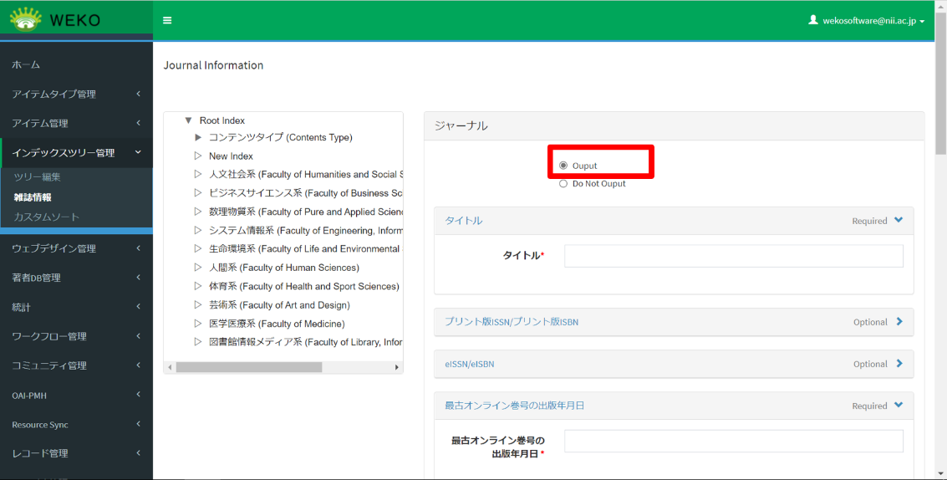Click the タイトル text input field
The height and width of the screenshot is (480, 947).
(x=733, y=256)
